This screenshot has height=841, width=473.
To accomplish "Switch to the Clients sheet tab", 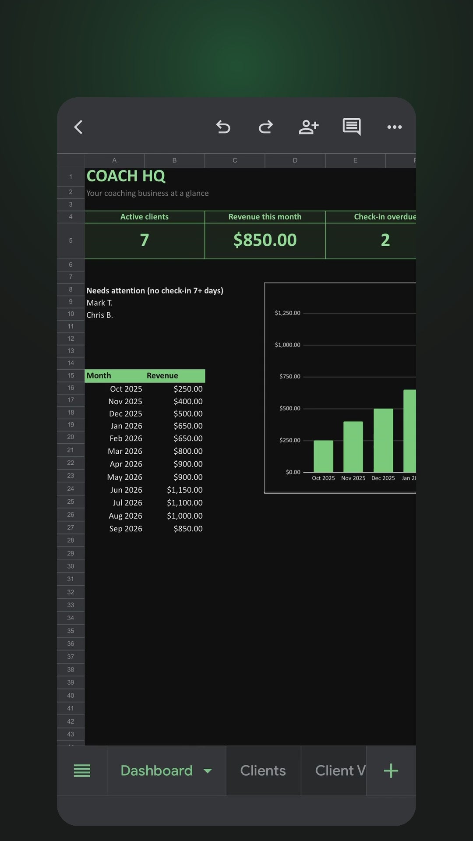I will tap(263, 770).
